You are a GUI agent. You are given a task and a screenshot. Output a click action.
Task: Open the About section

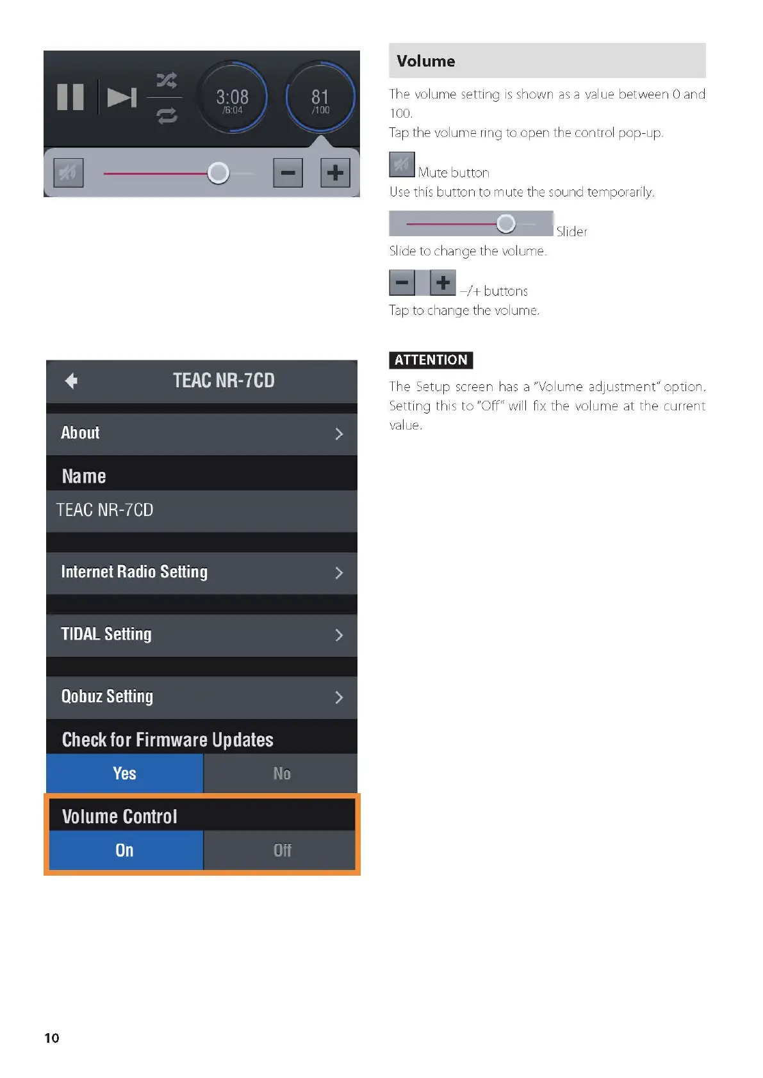click(202, 433)
